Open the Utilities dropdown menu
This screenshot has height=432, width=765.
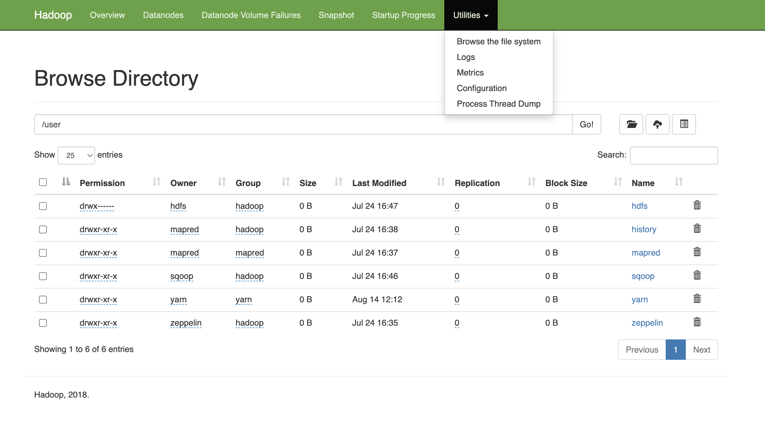click(x=469, y=15)
